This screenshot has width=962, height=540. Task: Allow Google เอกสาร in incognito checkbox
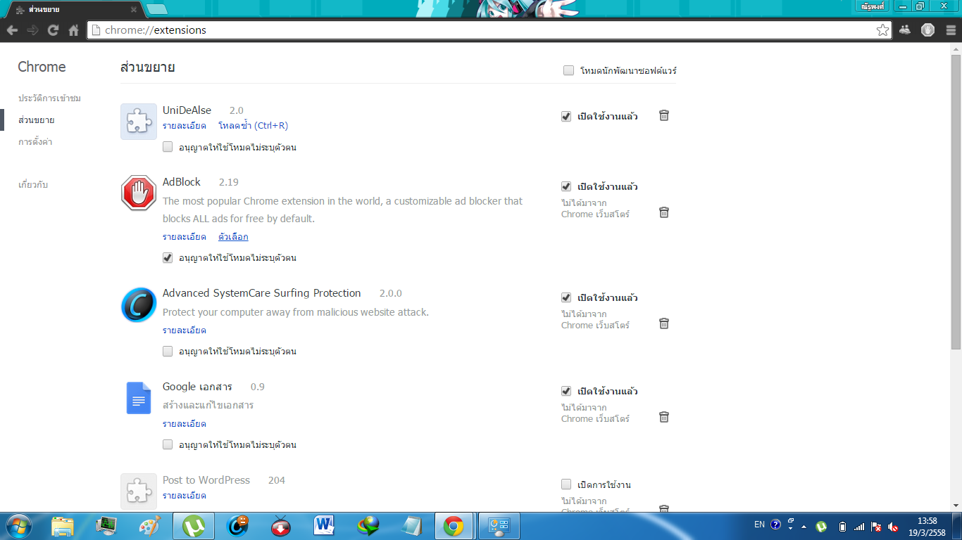tap(168, 444)
